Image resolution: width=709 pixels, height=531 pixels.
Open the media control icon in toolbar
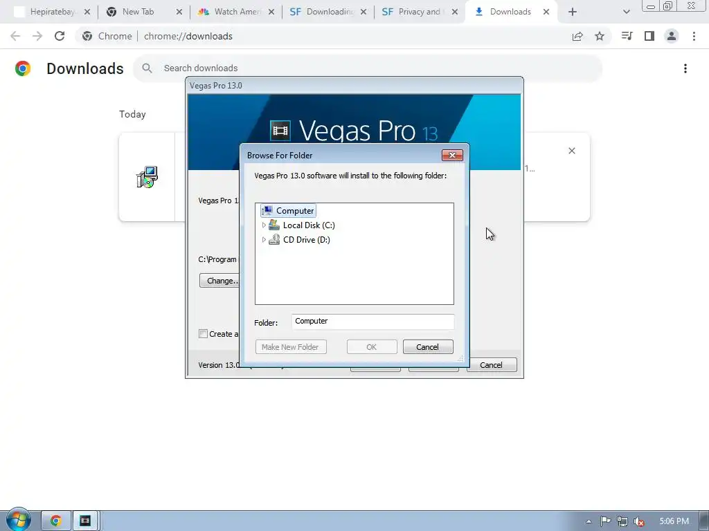click(627, 36)
